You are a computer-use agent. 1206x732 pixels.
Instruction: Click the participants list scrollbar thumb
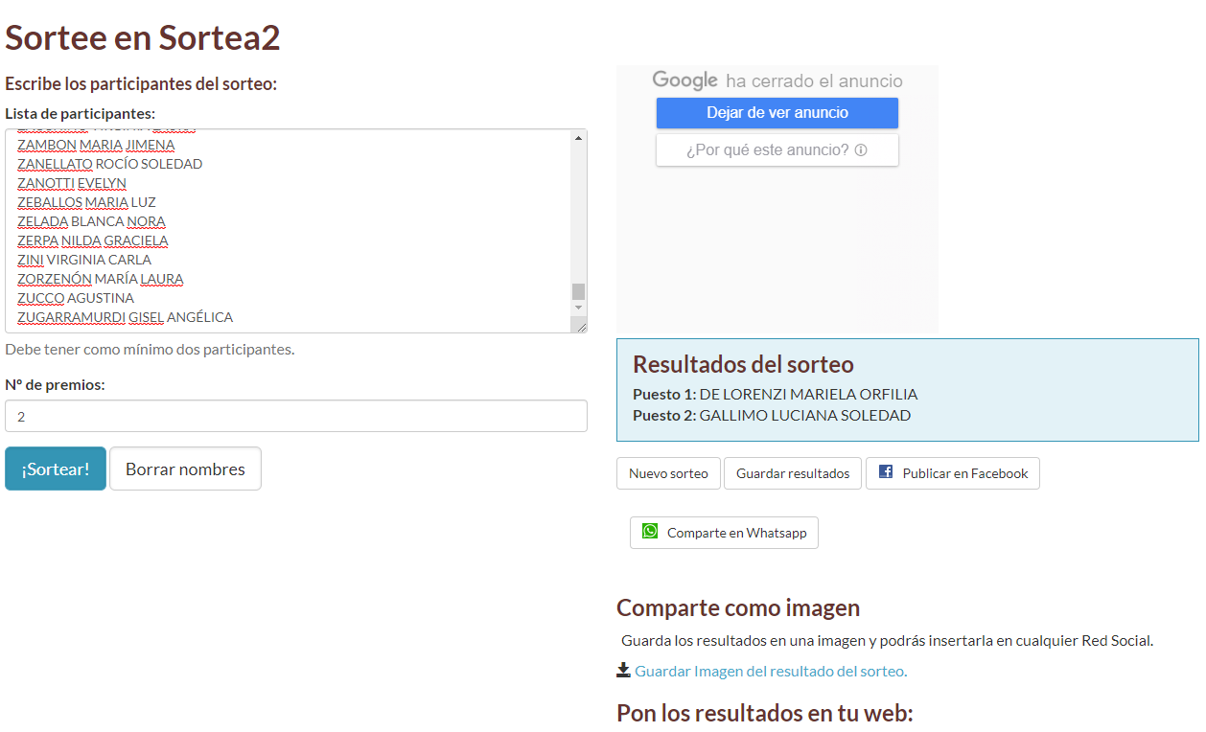(x=578, y=291)
